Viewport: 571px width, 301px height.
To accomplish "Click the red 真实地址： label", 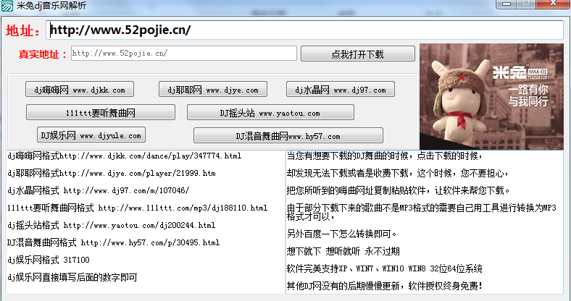I will (x=43, y=54).
